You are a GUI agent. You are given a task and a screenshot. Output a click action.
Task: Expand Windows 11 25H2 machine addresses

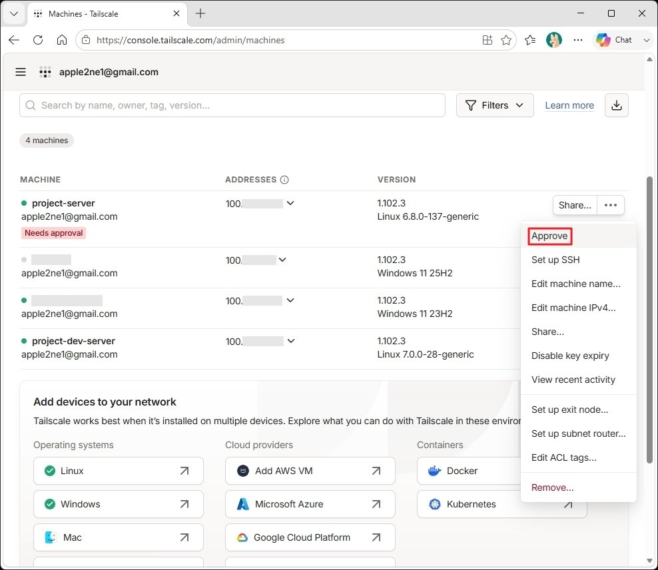point(282,260)
